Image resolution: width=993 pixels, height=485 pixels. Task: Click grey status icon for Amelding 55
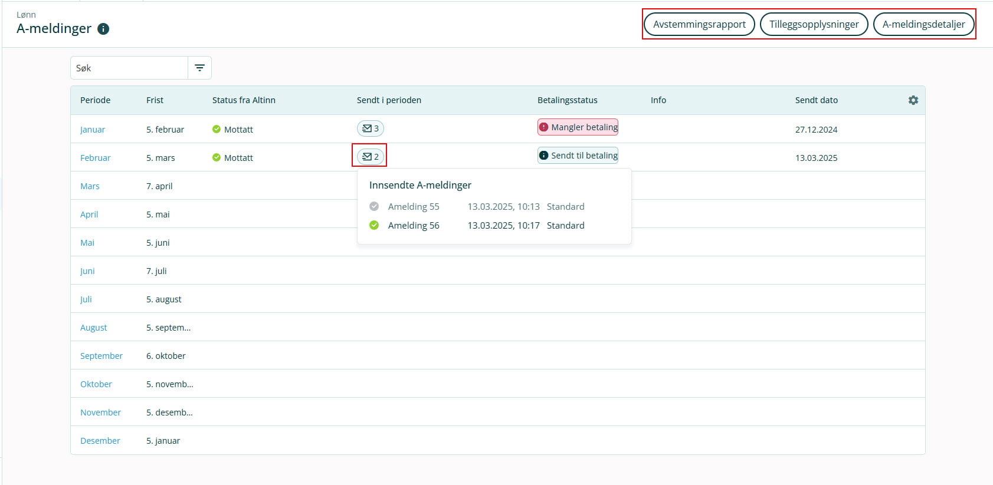pyautogui.click(x=374, y=206)
